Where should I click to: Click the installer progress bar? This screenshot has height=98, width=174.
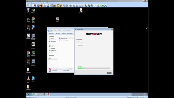pos(94,68)
